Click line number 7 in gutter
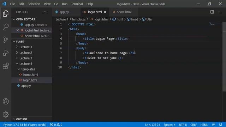Image resolution: width=226 pixels, height=127 pixels. pos(61,53)
